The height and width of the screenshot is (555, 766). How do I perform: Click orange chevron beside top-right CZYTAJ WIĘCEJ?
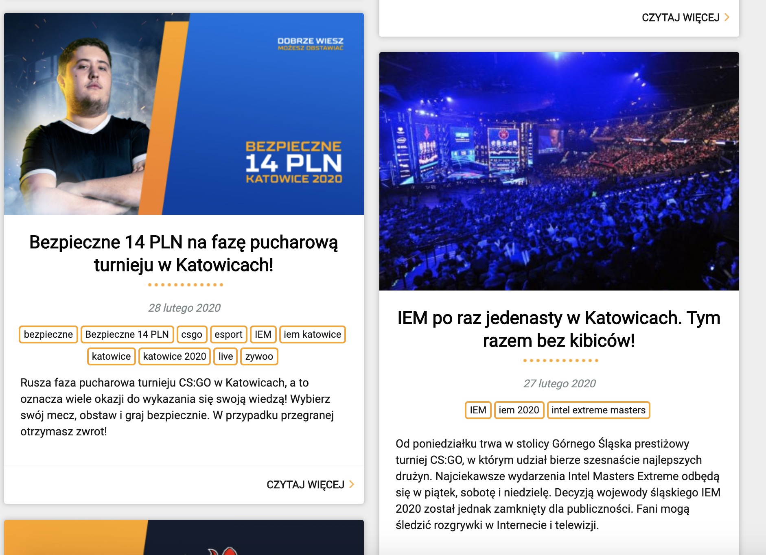click(727, 17)
